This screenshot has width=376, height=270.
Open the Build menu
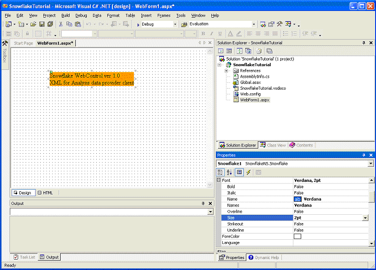[65, 16]
